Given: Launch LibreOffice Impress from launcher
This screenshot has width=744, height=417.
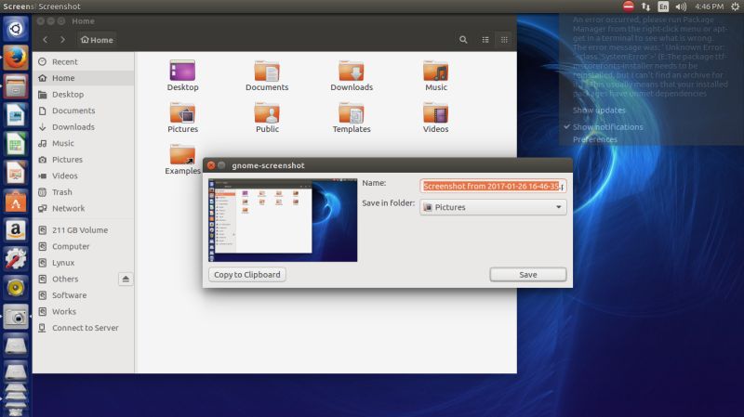Looking at the screenshot, I should coord(16,173).
